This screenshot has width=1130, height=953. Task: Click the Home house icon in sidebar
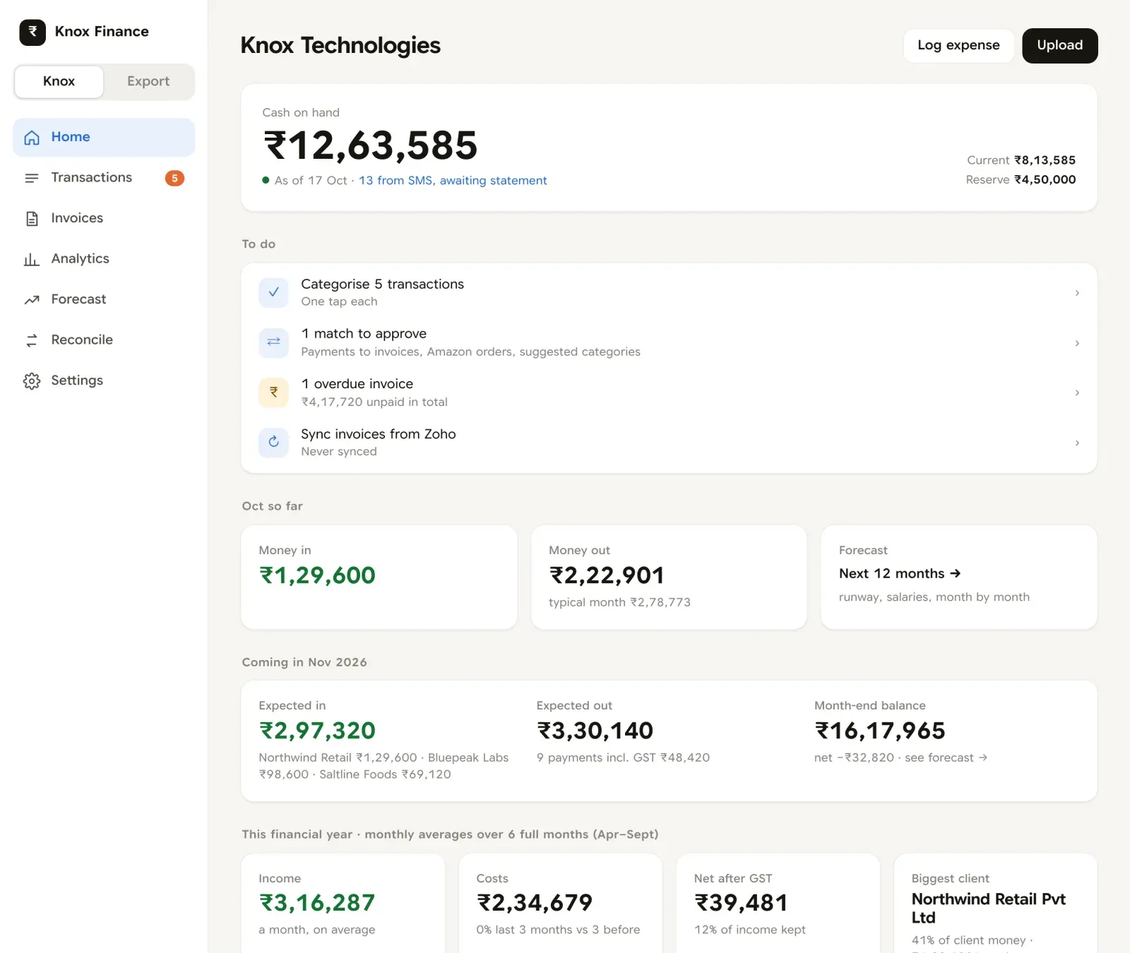pyautogui.click(x=32, y=138)
